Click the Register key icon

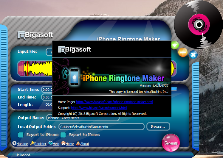coord(32,143)
